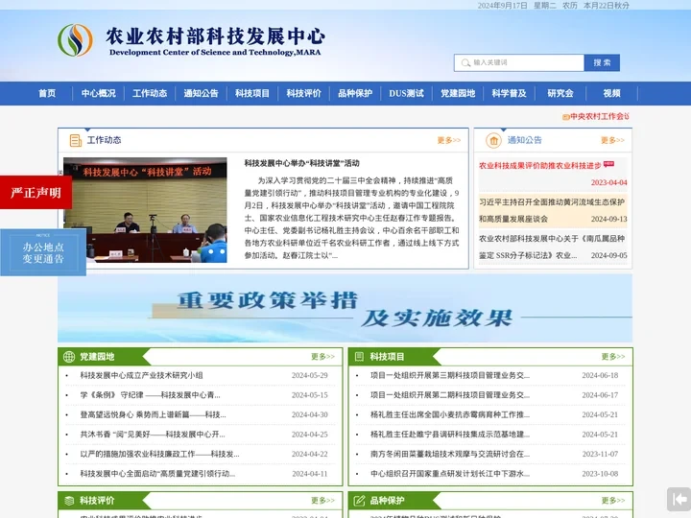Select 科学普及 navigation item
This screenshot has height=518, width=691.
(509, 93)
